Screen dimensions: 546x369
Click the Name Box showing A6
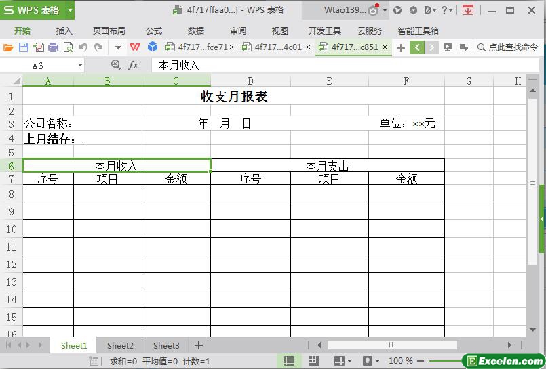pyautogui.click(x=37, y=65)
